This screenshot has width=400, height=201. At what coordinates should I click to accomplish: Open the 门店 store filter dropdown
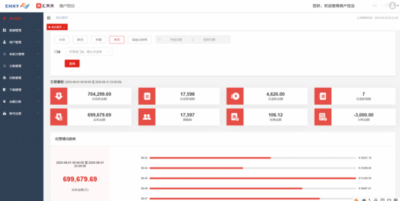(x=89, y=52)
